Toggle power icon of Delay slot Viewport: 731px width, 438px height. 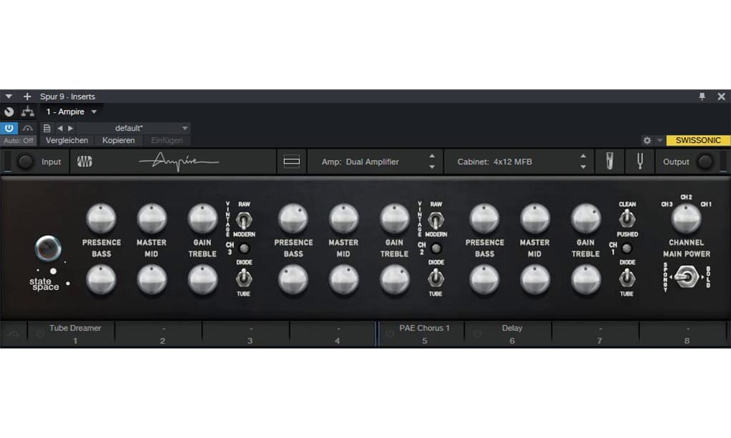click(477, 334)
